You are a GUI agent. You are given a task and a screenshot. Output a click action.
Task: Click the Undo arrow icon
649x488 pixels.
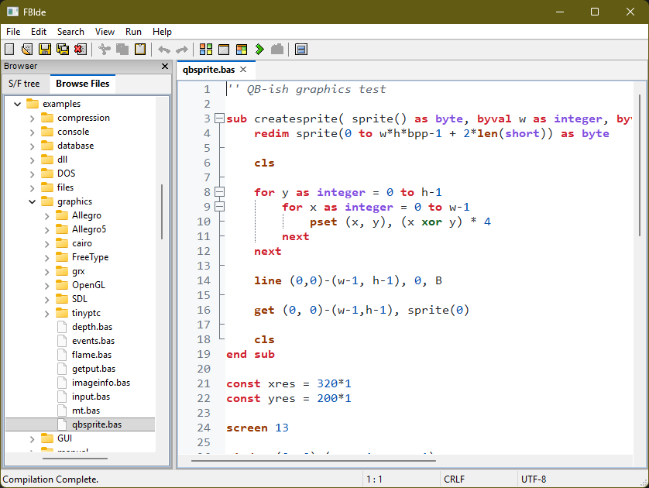click(x=164, y=50)
